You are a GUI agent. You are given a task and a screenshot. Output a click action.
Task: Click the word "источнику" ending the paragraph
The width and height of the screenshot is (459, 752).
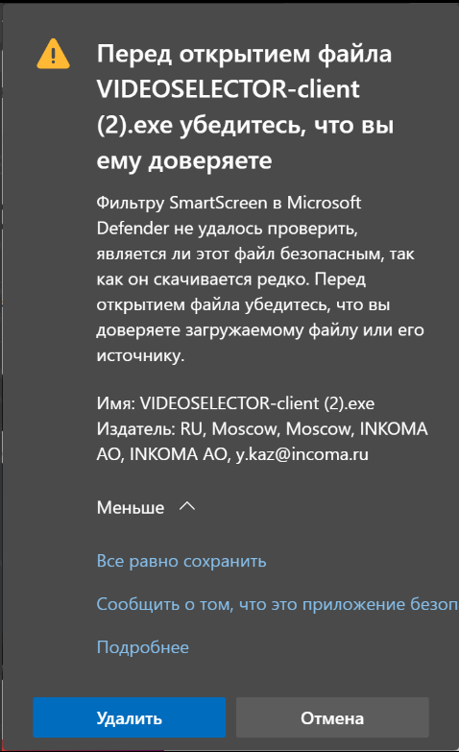click(140, 356)
